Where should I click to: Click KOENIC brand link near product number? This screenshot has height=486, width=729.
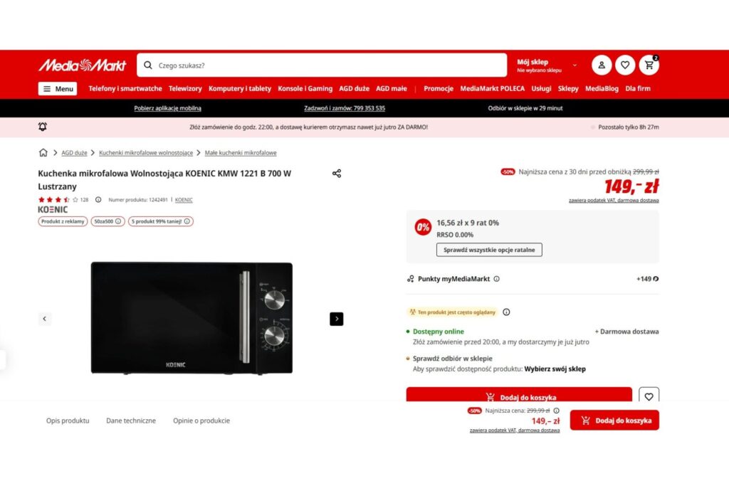[184, 200]
